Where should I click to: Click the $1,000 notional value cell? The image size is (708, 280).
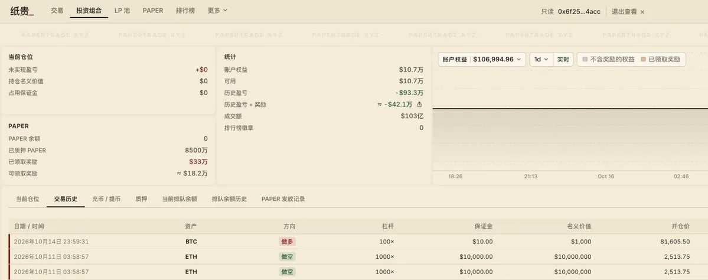pyautogui.click(x=581, y=242)
